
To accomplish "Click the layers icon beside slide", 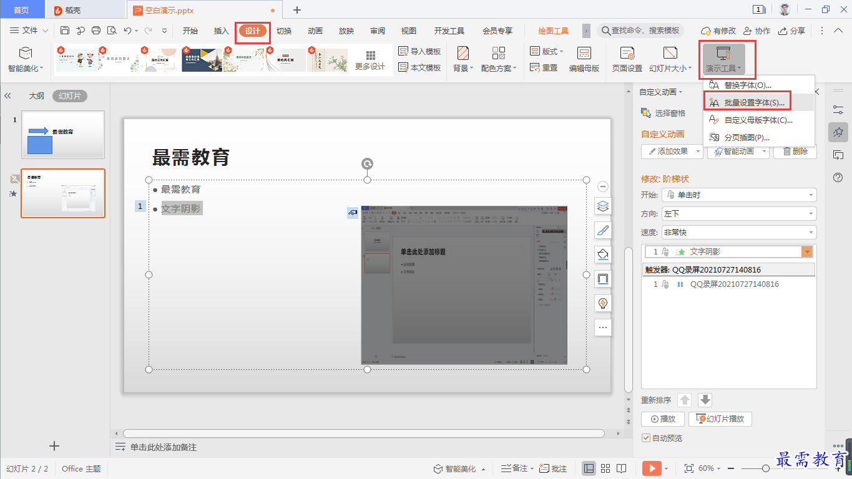I will click(603, 206).
